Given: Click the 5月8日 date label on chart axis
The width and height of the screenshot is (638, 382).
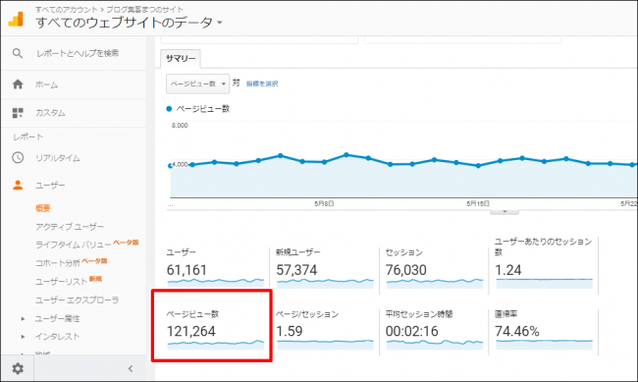Looking at the screenshot, I should click(324, 203).
